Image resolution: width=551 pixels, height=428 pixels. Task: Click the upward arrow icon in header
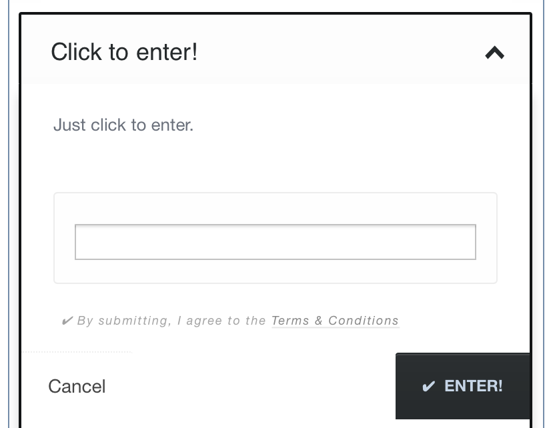(494, 53)
